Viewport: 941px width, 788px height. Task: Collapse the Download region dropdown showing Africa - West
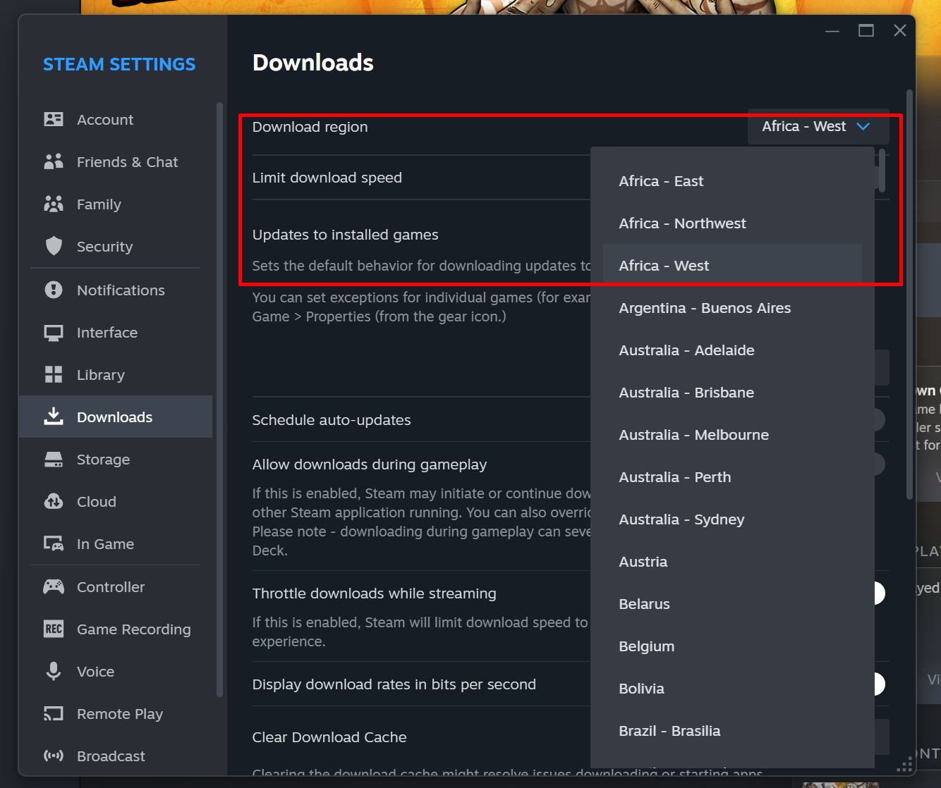click(x=818, y=127)
